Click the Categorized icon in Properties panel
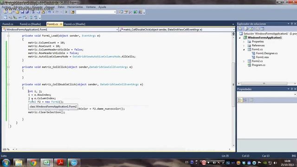 pyautogui.click(x=240, y=100)
